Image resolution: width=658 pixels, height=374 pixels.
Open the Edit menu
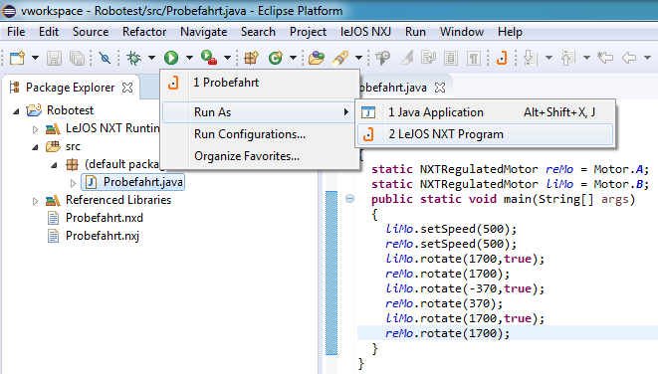pyautogui.click(x=49, y=32)
